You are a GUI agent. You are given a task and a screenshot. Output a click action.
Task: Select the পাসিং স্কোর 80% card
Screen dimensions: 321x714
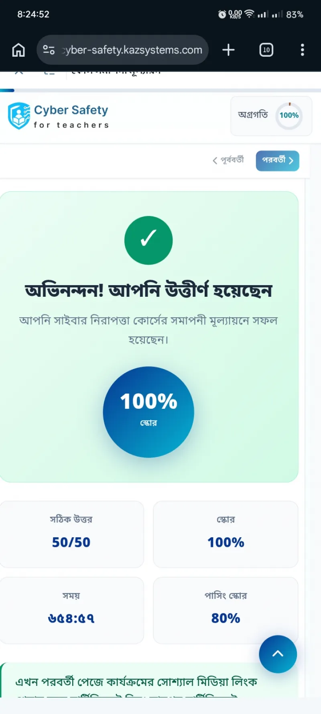click(226, 610)
